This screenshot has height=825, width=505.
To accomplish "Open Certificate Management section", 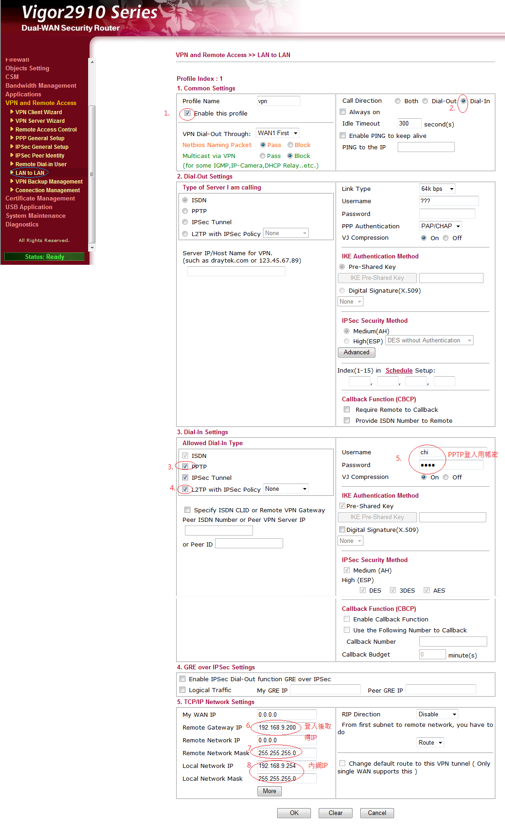I will [x=40, y=198].
